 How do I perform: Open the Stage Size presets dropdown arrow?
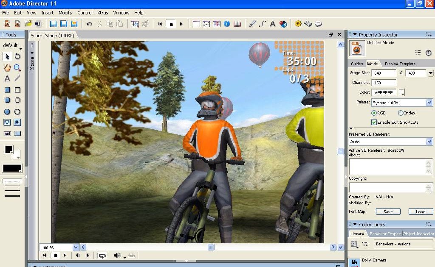pyautogui.click(x=431, y=73)
